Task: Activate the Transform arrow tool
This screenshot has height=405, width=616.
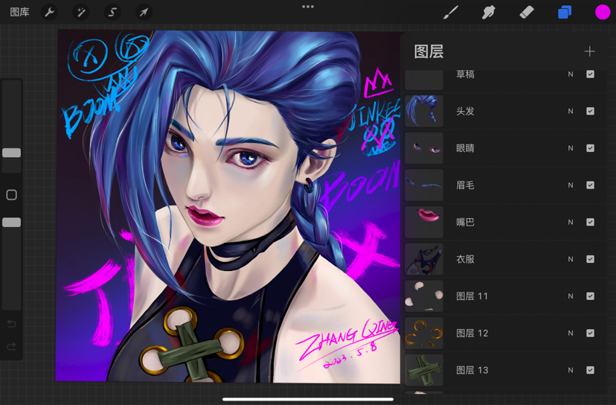Action: coord(144,12)
